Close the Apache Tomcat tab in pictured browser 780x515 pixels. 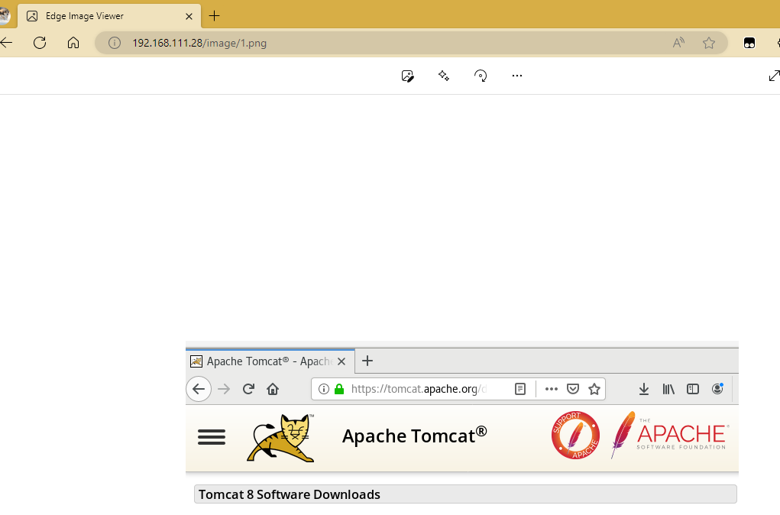point(341,361)
